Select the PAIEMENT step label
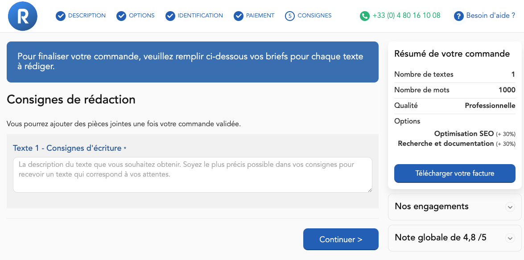 (260, 15)
